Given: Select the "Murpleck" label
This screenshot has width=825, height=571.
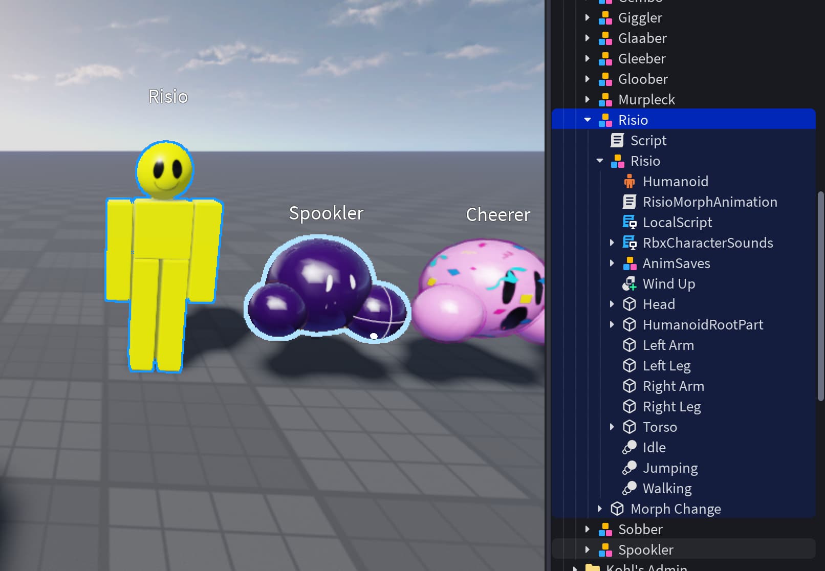Looking at the screenshot, I should 646,100.
